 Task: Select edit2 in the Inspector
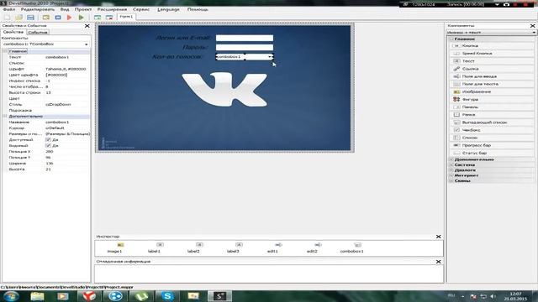pos(312,248)
